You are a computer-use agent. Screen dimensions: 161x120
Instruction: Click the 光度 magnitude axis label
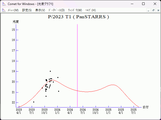16,22
